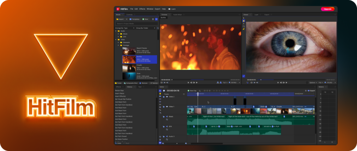Collapse the Footage folder
357x151 pixels.
(x=119, y=45)
